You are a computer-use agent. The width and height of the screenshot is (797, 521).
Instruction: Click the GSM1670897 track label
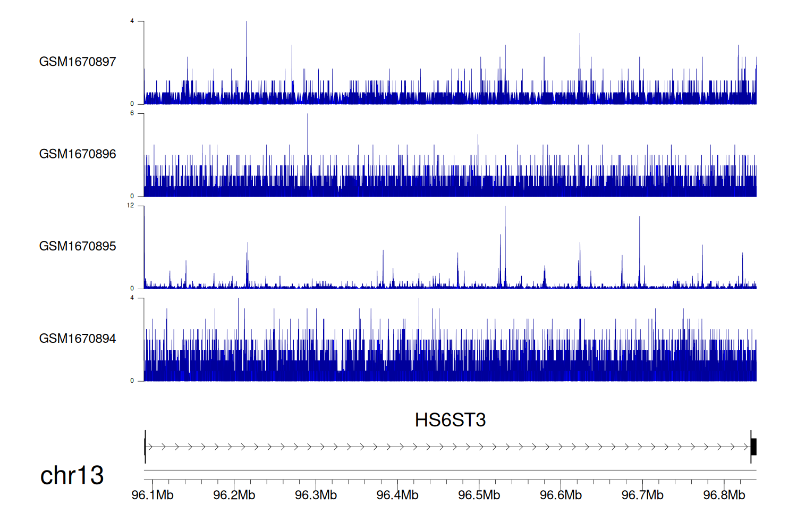[78, 62]
